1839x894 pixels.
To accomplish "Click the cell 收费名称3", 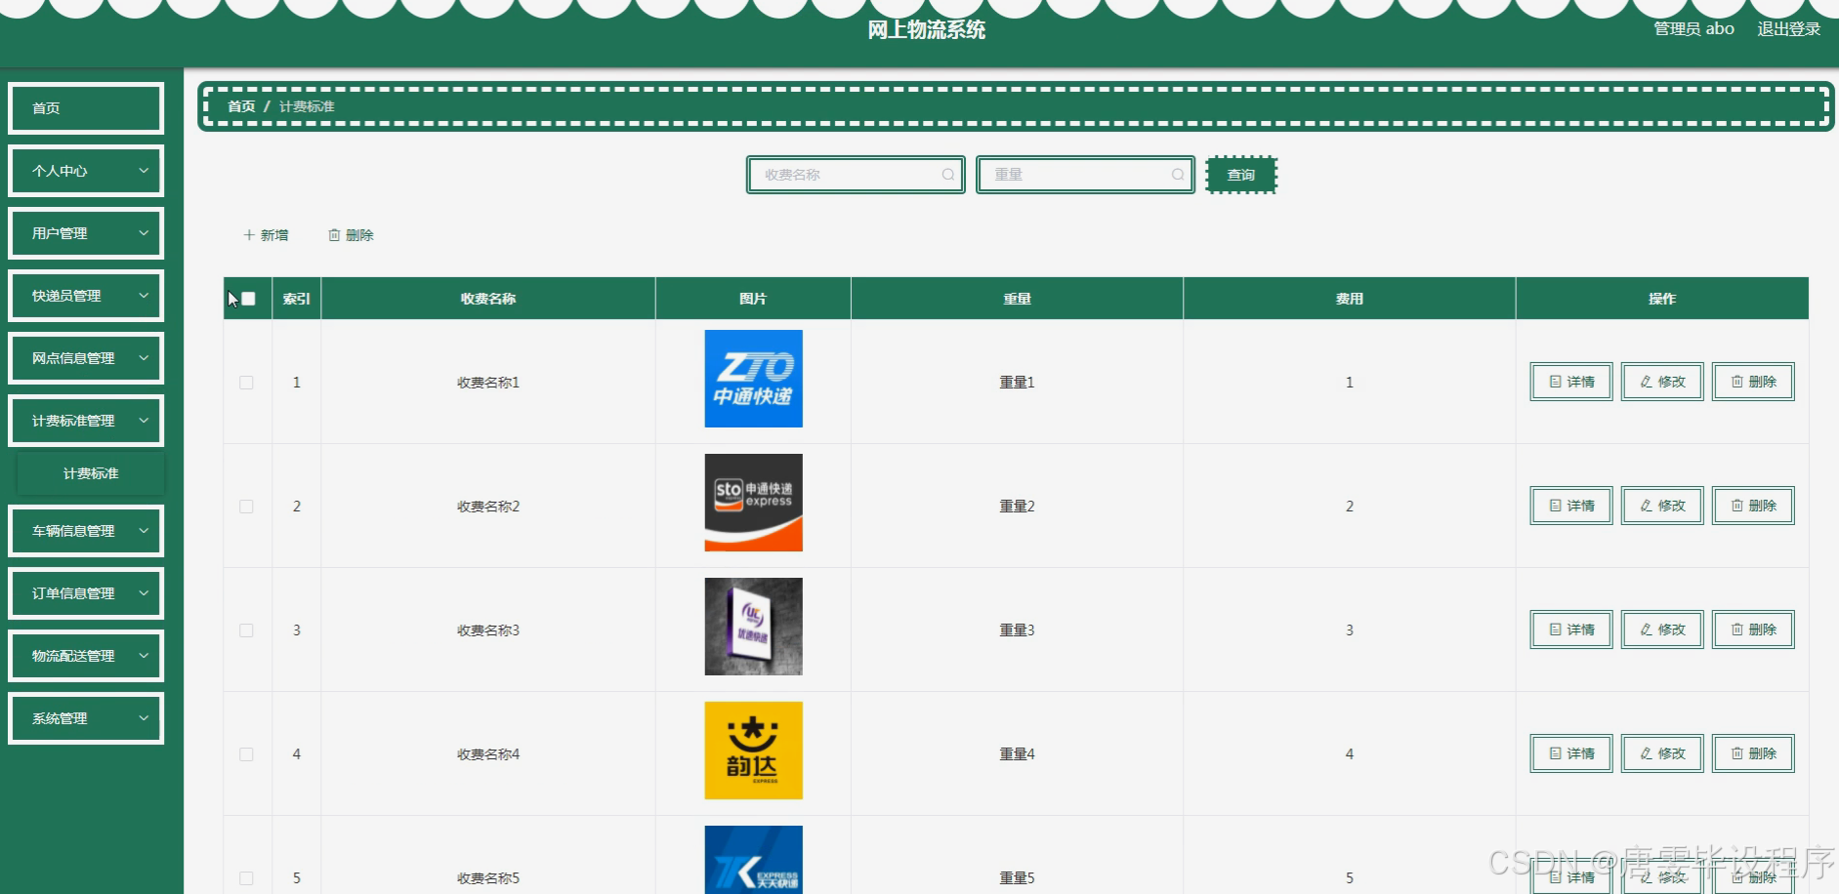I will pyautogui.click(x=488, y=630).
